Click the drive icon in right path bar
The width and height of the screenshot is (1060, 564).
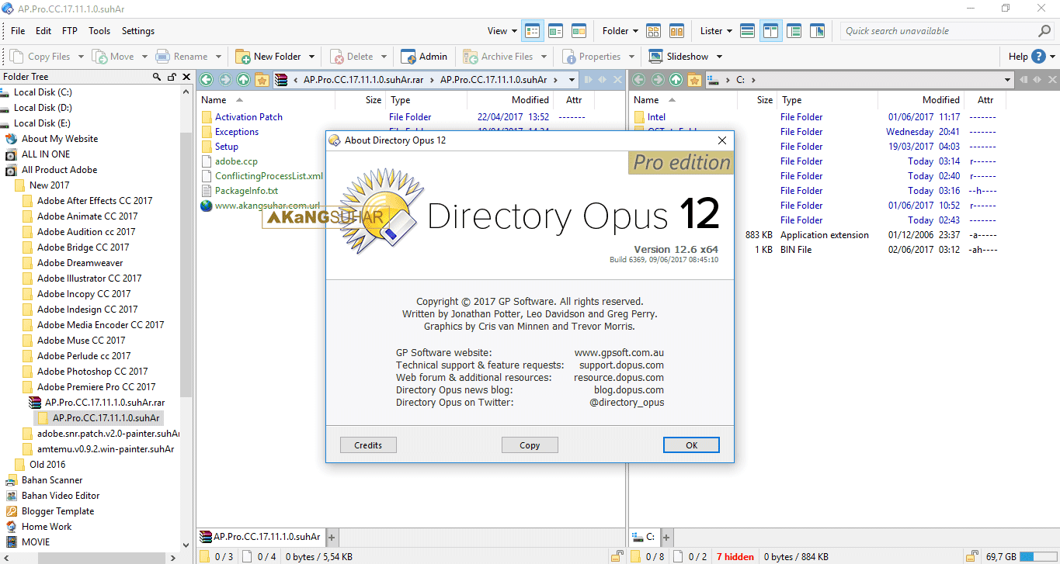[714, 79]
